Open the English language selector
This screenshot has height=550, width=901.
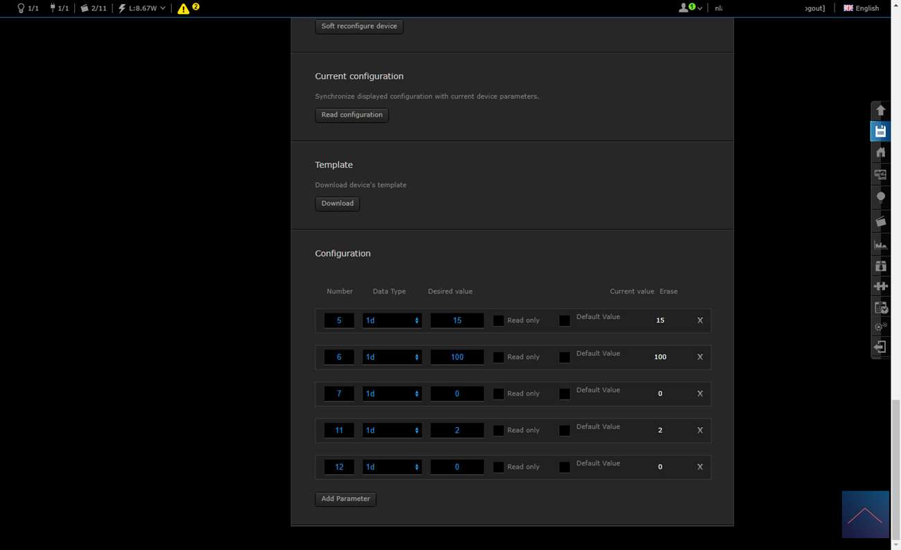click(861, 8)
